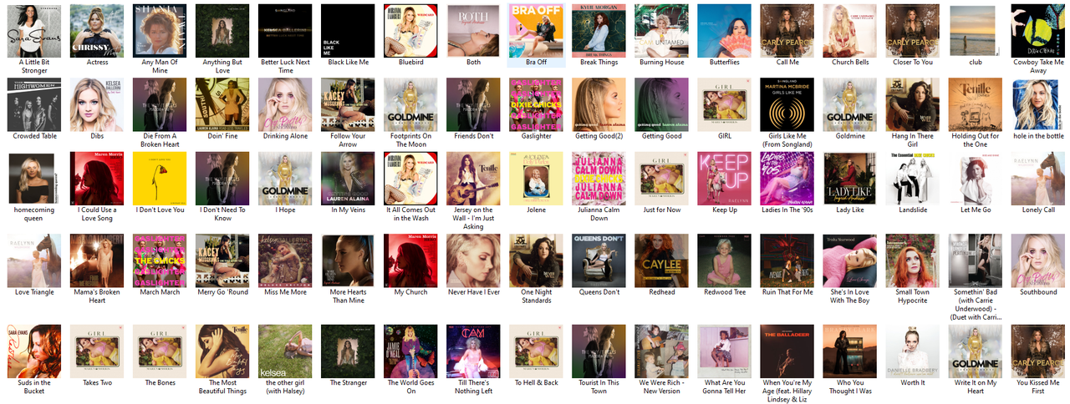This screenshot has width=1070, height=404.
Task: Click the 'Small Town Hypocrite' icon
Action: click(x=912, y=260)
